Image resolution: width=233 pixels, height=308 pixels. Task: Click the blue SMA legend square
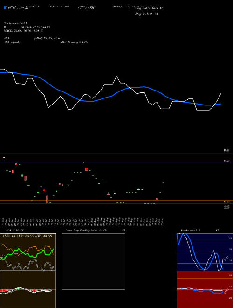tap(5, 7)
